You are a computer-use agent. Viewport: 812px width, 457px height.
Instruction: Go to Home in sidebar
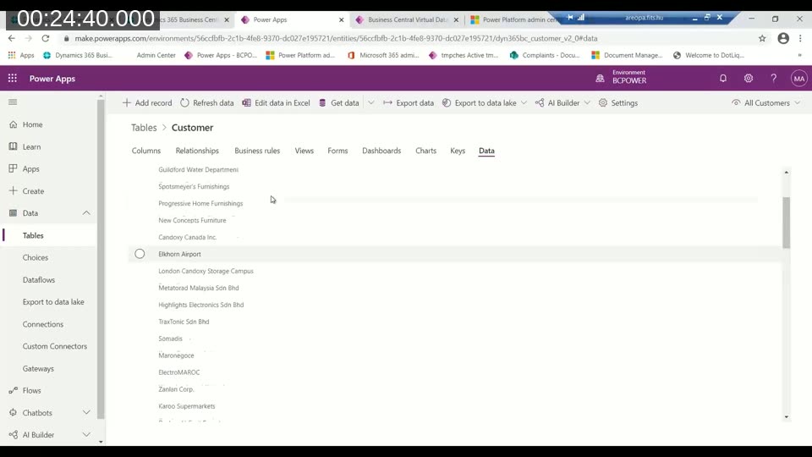point(32,124)
